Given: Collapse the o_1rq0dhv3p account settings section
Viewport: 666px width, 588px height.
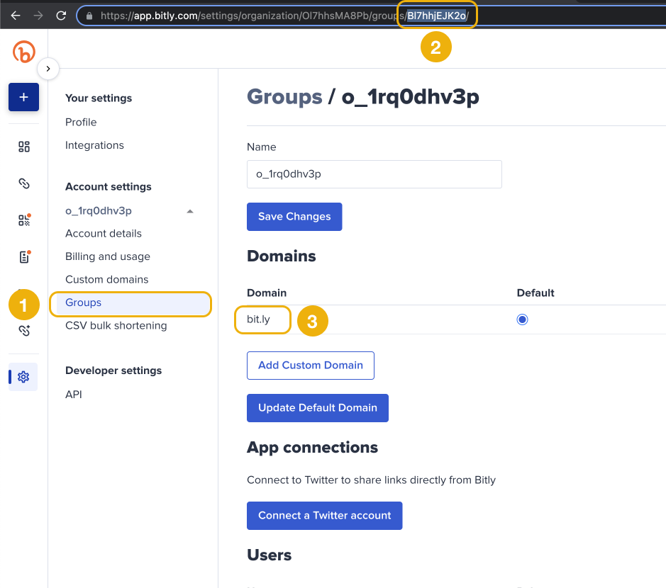Looking at the screenshot, I should tap(190, 211).
